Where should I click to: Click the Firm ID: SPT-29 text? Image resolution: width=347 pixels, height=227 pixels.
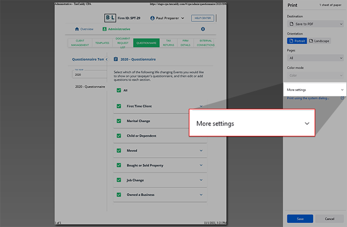[129, 18]
